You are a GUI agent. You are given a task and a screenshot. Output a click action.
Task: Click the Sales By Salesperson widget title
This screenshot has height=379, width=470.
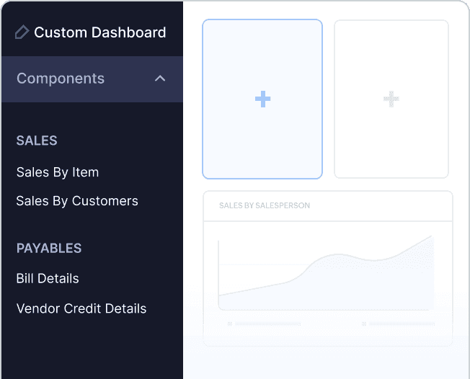pyautogui.click(x=265, y=205)
